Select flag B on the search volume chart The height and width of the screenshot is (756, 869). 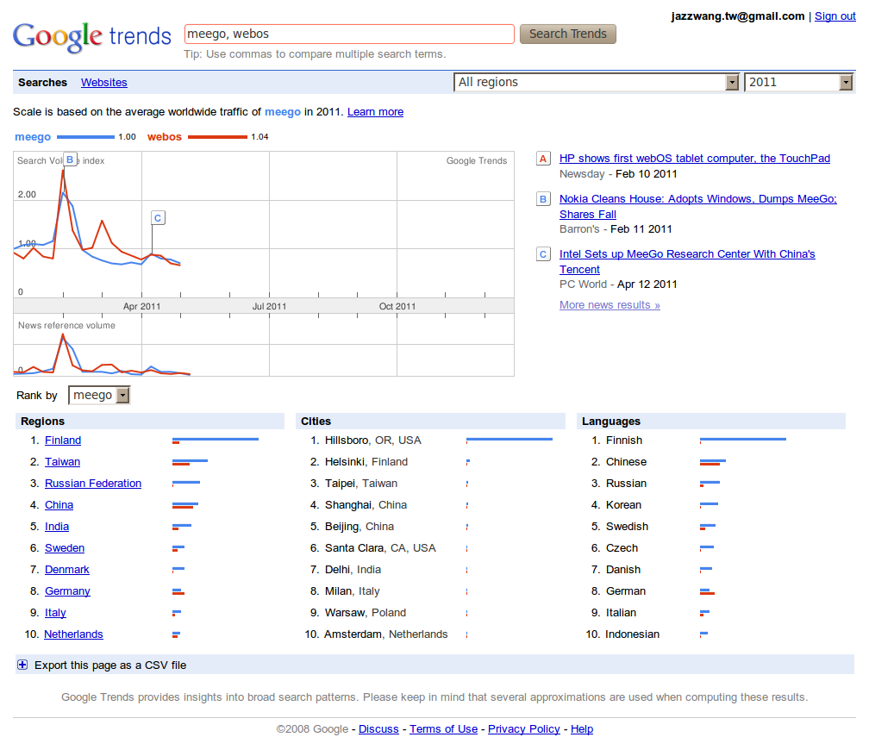pyautogui.click(x=70, y=159)
